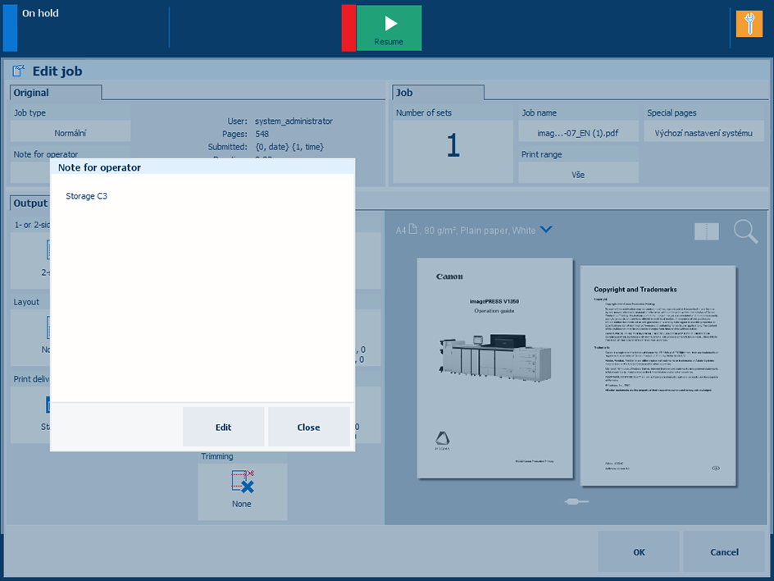Select the Trimming None scissors icon
The image size is (774, 581).
[242, 483]
